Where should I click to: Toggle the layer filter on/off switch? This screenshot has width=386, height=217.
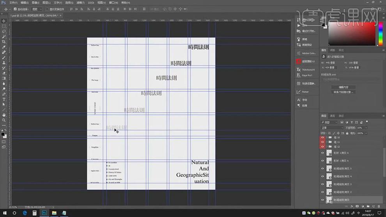(367, 122)
